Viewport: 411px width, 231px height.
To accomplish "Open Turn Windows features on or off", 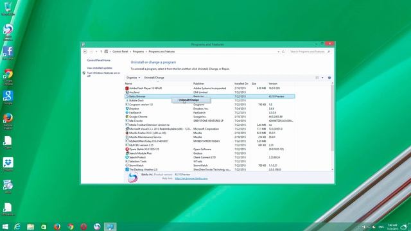I will tap(103, 74).
